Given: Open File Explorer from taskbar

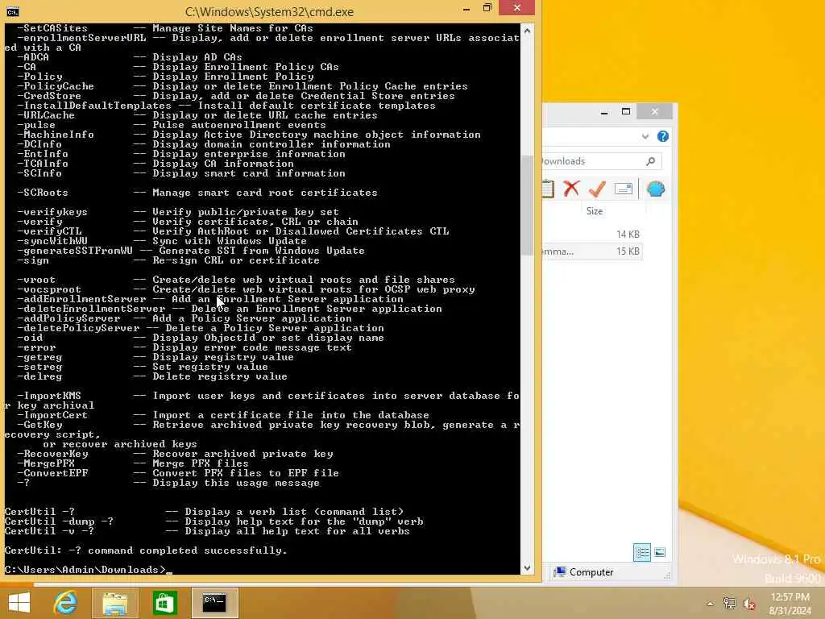Looking at the screenshot, I should pyautogui.click(x=114, y=603).
